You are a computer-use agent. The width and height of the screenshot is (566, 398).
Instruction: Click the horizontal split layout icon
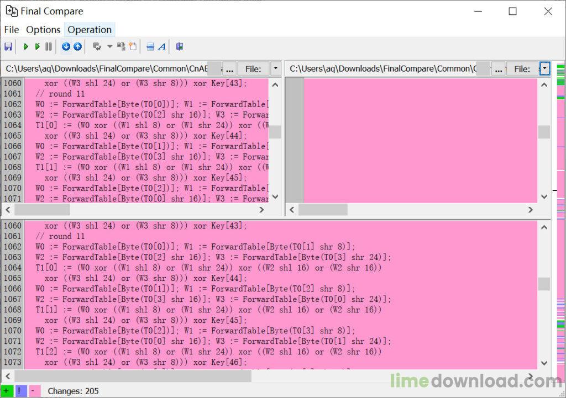coord(150,47)
